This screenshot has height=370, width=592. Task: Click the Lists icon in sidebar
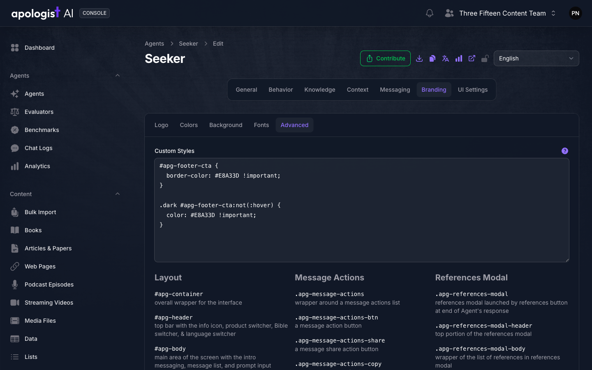coord(15,357)
